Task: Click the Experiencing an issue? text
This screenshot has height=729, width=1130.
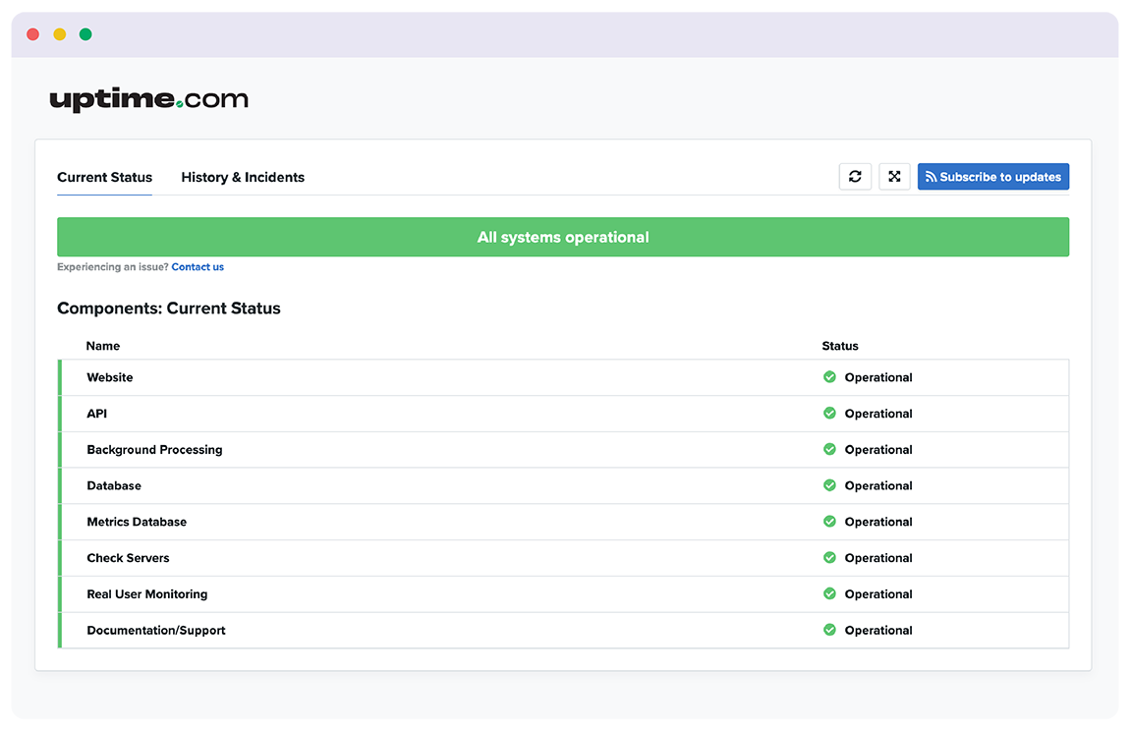Action: tap(112, 267)
